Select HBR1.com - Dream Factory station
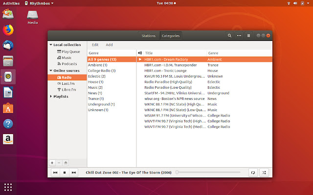This screenshot has width=313, height=195. [x=204, y=59]
